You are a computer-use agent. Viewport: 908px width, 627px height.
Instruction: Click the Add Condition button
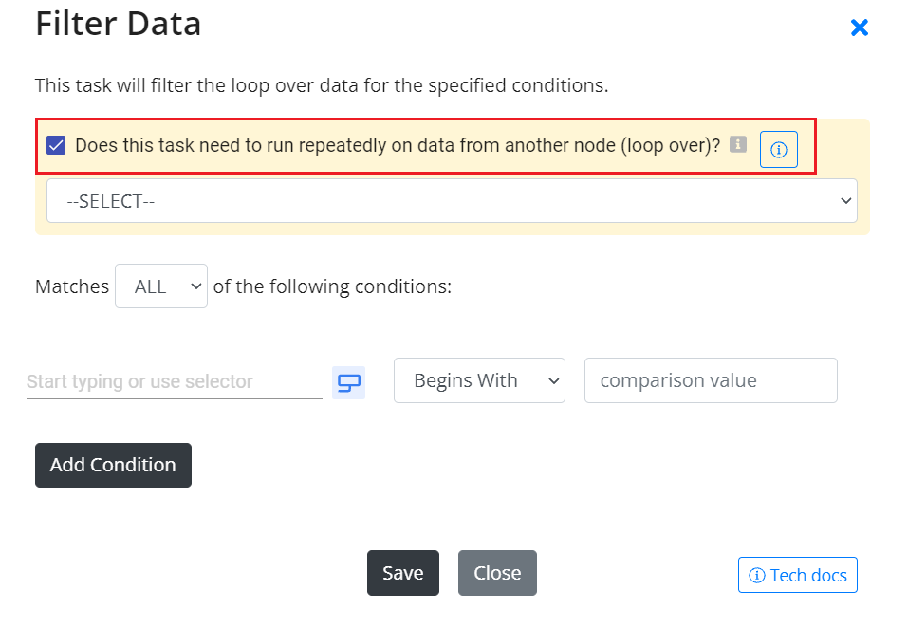(x=113, y=465)
